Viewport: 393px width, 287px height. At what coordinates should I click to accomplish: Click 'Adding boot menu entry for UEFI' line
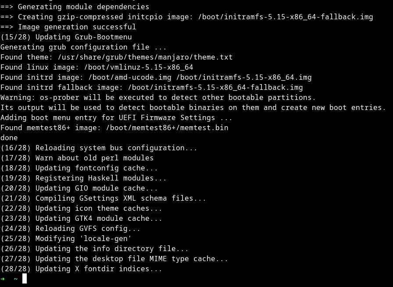[116, 117]
